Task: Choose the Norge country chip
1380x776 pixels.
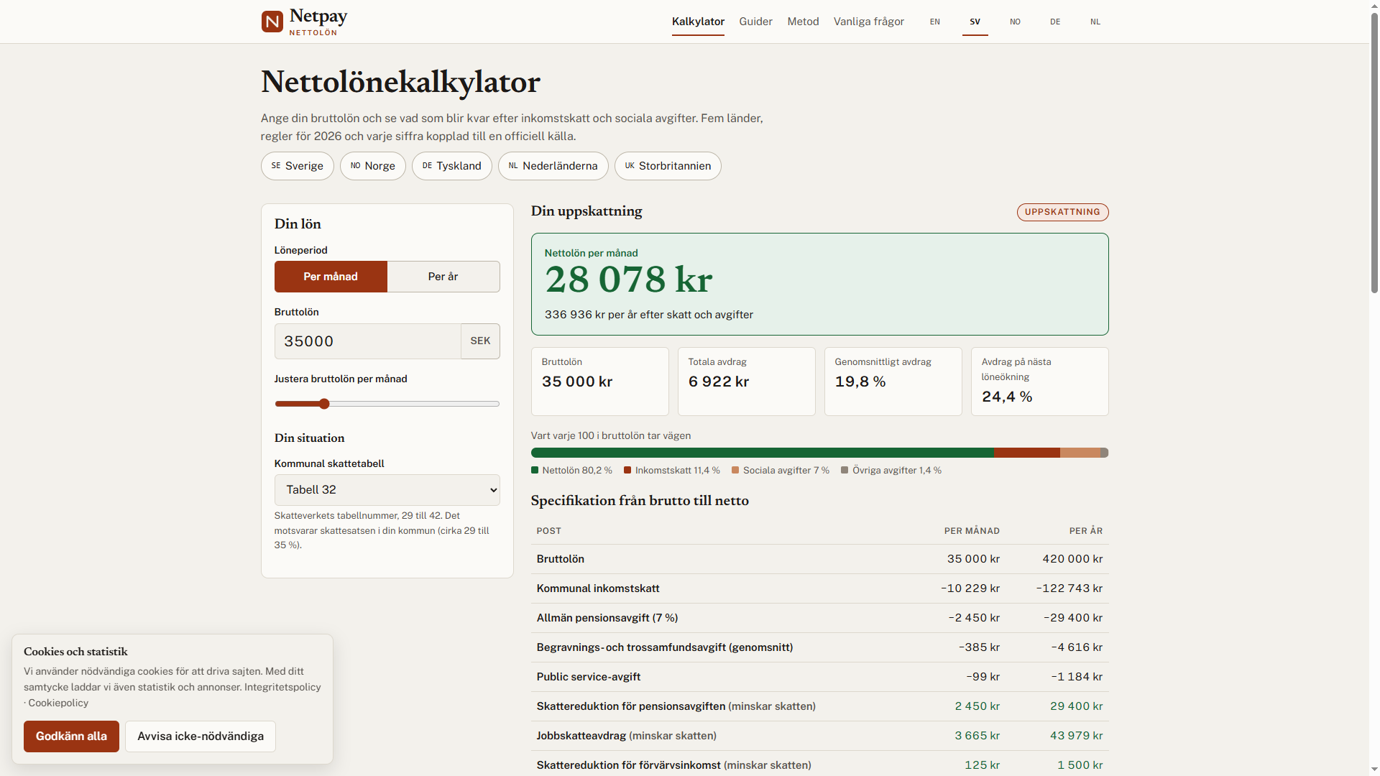Action: coord(372,166)
